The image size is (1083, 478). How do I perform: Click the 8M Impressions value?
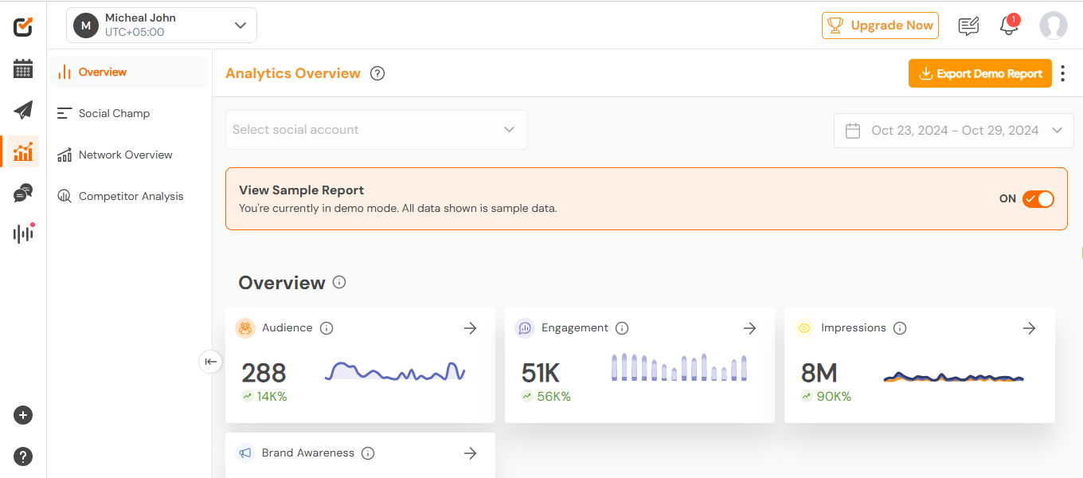point(819,373)
